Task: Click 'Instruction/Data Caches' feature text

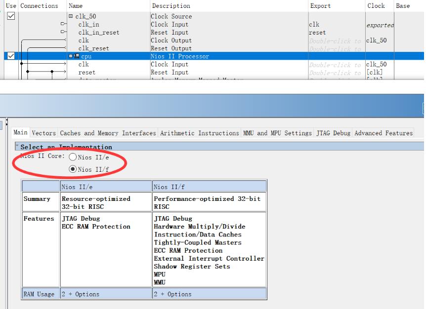Action: click(x=198, y=234)
